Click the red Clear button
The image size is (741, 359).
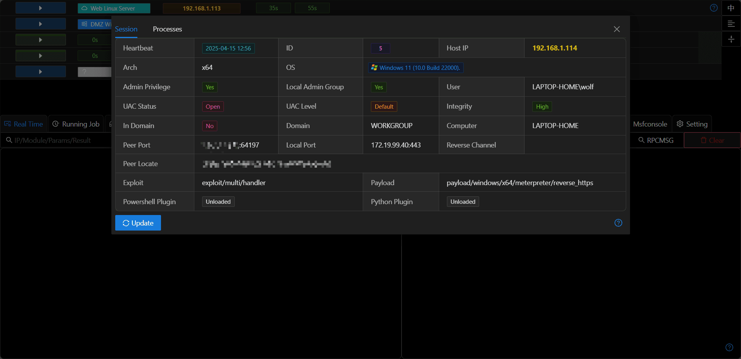click(x=712, y=140)
